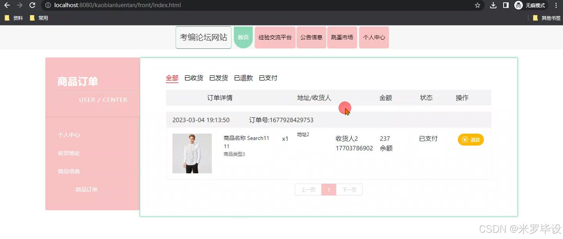Screen dimensions: 563x239
Task: Open 其他书签 bookmarks folder
Action: click(547, 18)
